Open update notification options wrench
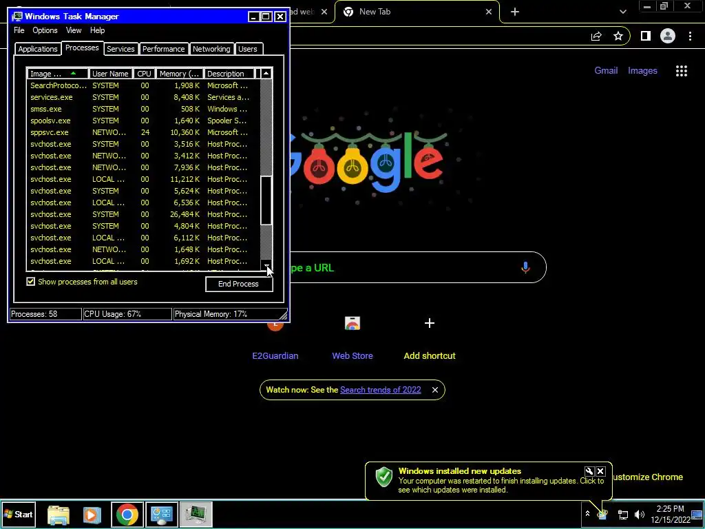The width and height of the screenshot is (705, 529). click(589, 471)
